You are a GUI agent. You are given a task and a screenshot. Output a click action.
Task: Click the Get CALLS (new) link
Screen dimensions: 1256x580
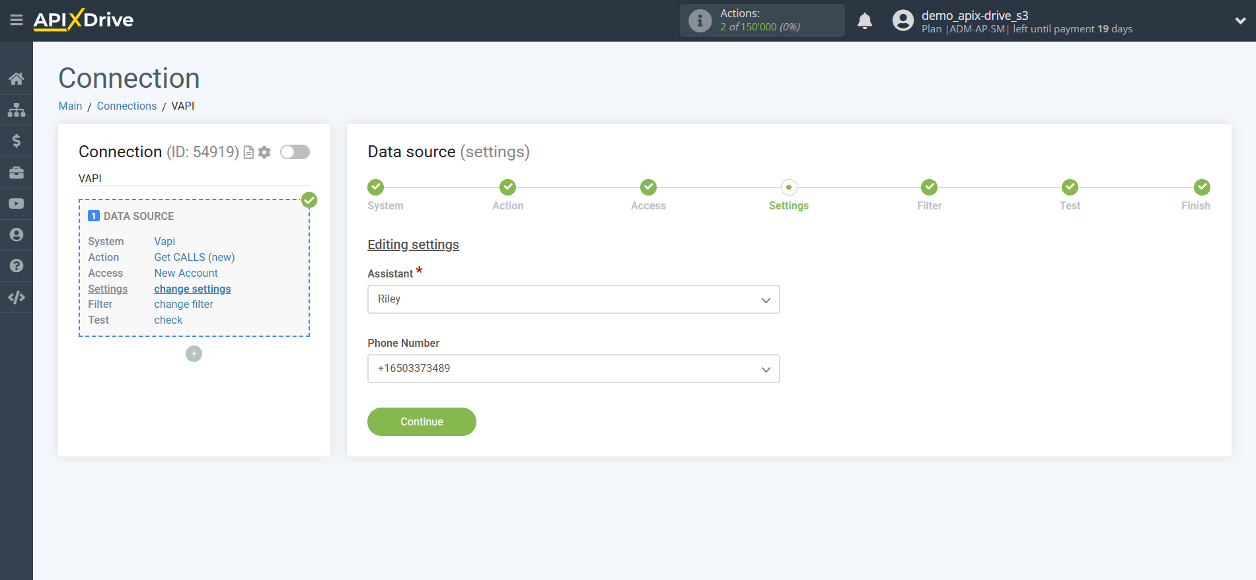195,258
